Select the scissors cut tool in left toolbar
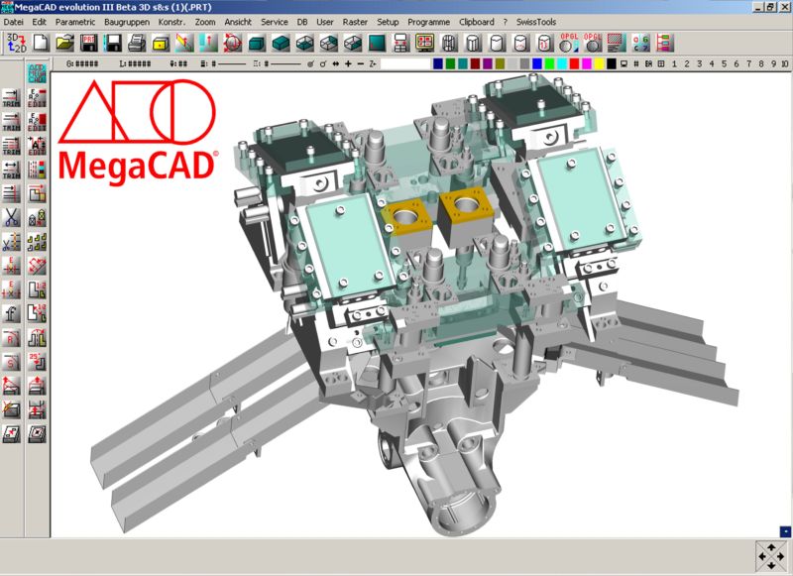The height and width of the screenshot is (576, 793). click(x=13, y=217)
